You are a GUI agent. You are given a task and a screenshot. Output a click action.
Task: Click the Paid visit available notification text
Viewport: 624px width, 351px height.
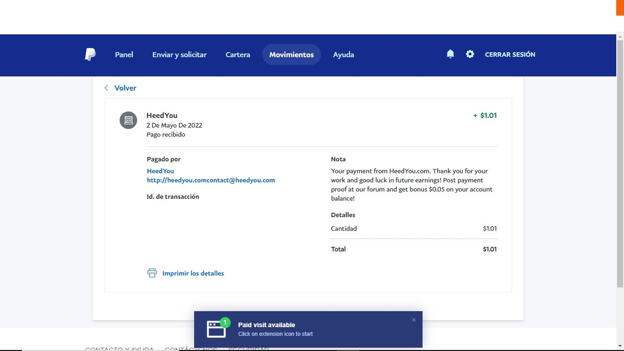(x=267, y=325)
